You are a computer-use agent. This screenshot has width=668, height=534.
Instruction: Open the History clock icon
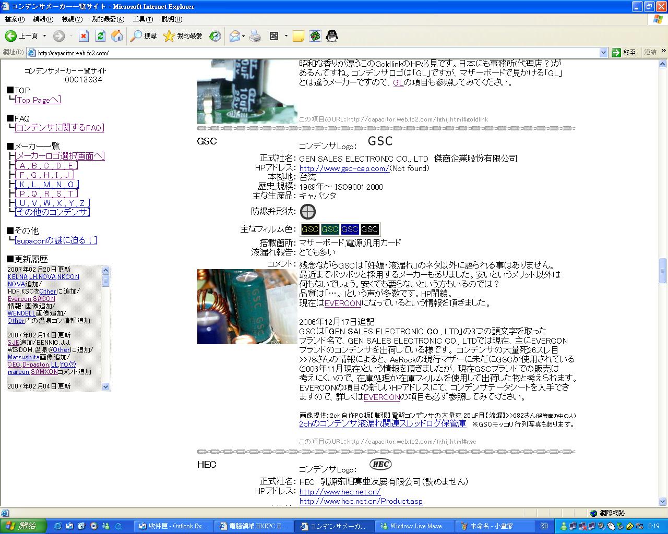click(215, 36)
